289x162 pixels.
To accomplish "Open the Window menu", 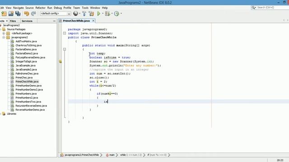I will (x=95, y=8).
